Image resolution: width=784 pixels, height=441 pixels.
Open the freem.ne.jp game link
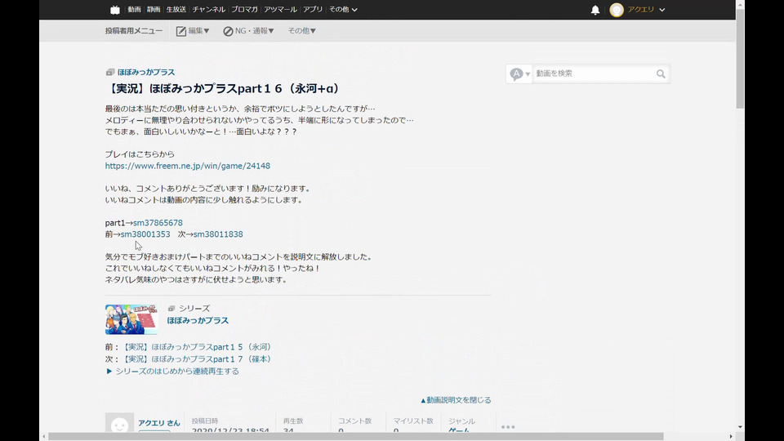(x=187, y=166)
